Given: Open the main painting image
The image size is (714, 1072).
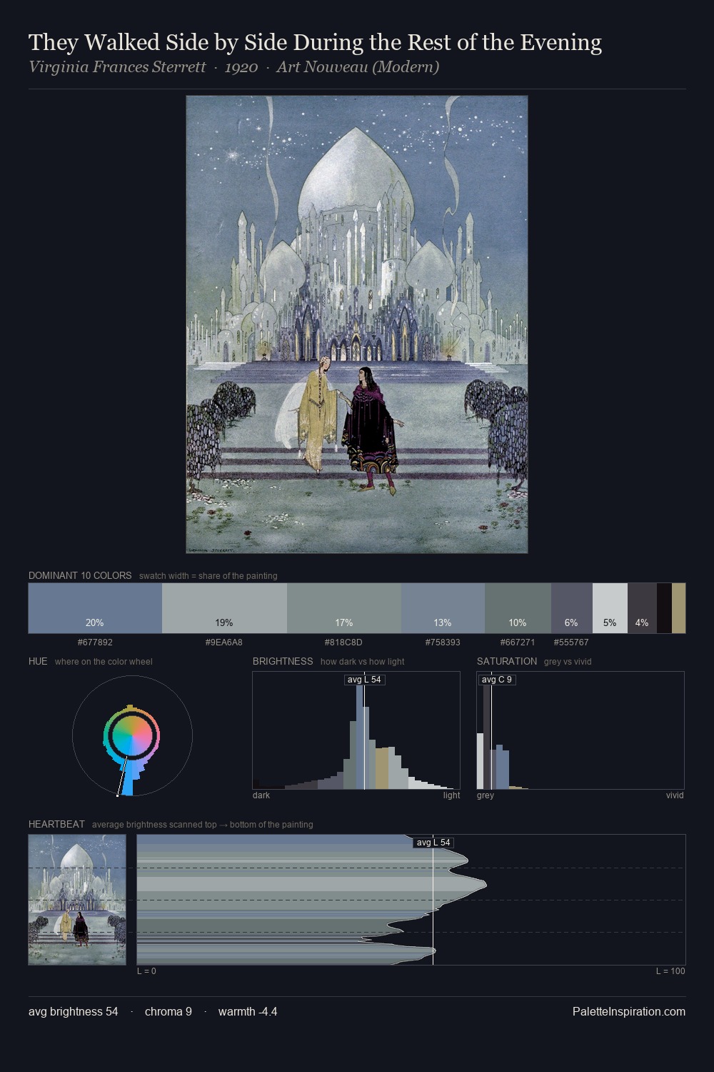Looking at the screenshot, I should 357,324.
